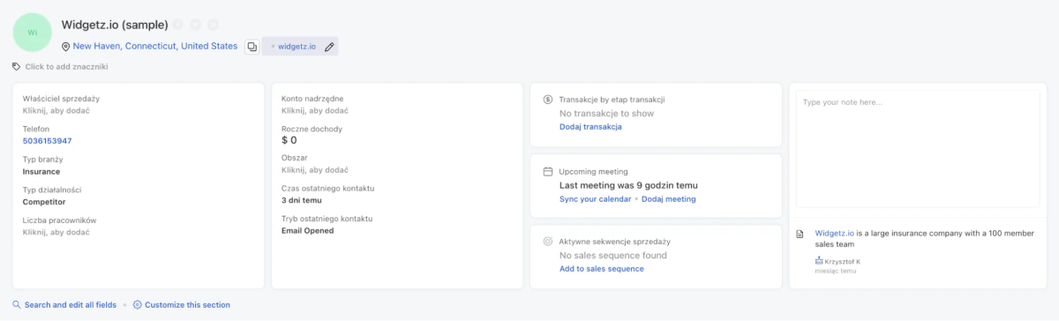Open Widgetz.io link in the note
This screenshot has height=321, width=1059.
point(834,233)
